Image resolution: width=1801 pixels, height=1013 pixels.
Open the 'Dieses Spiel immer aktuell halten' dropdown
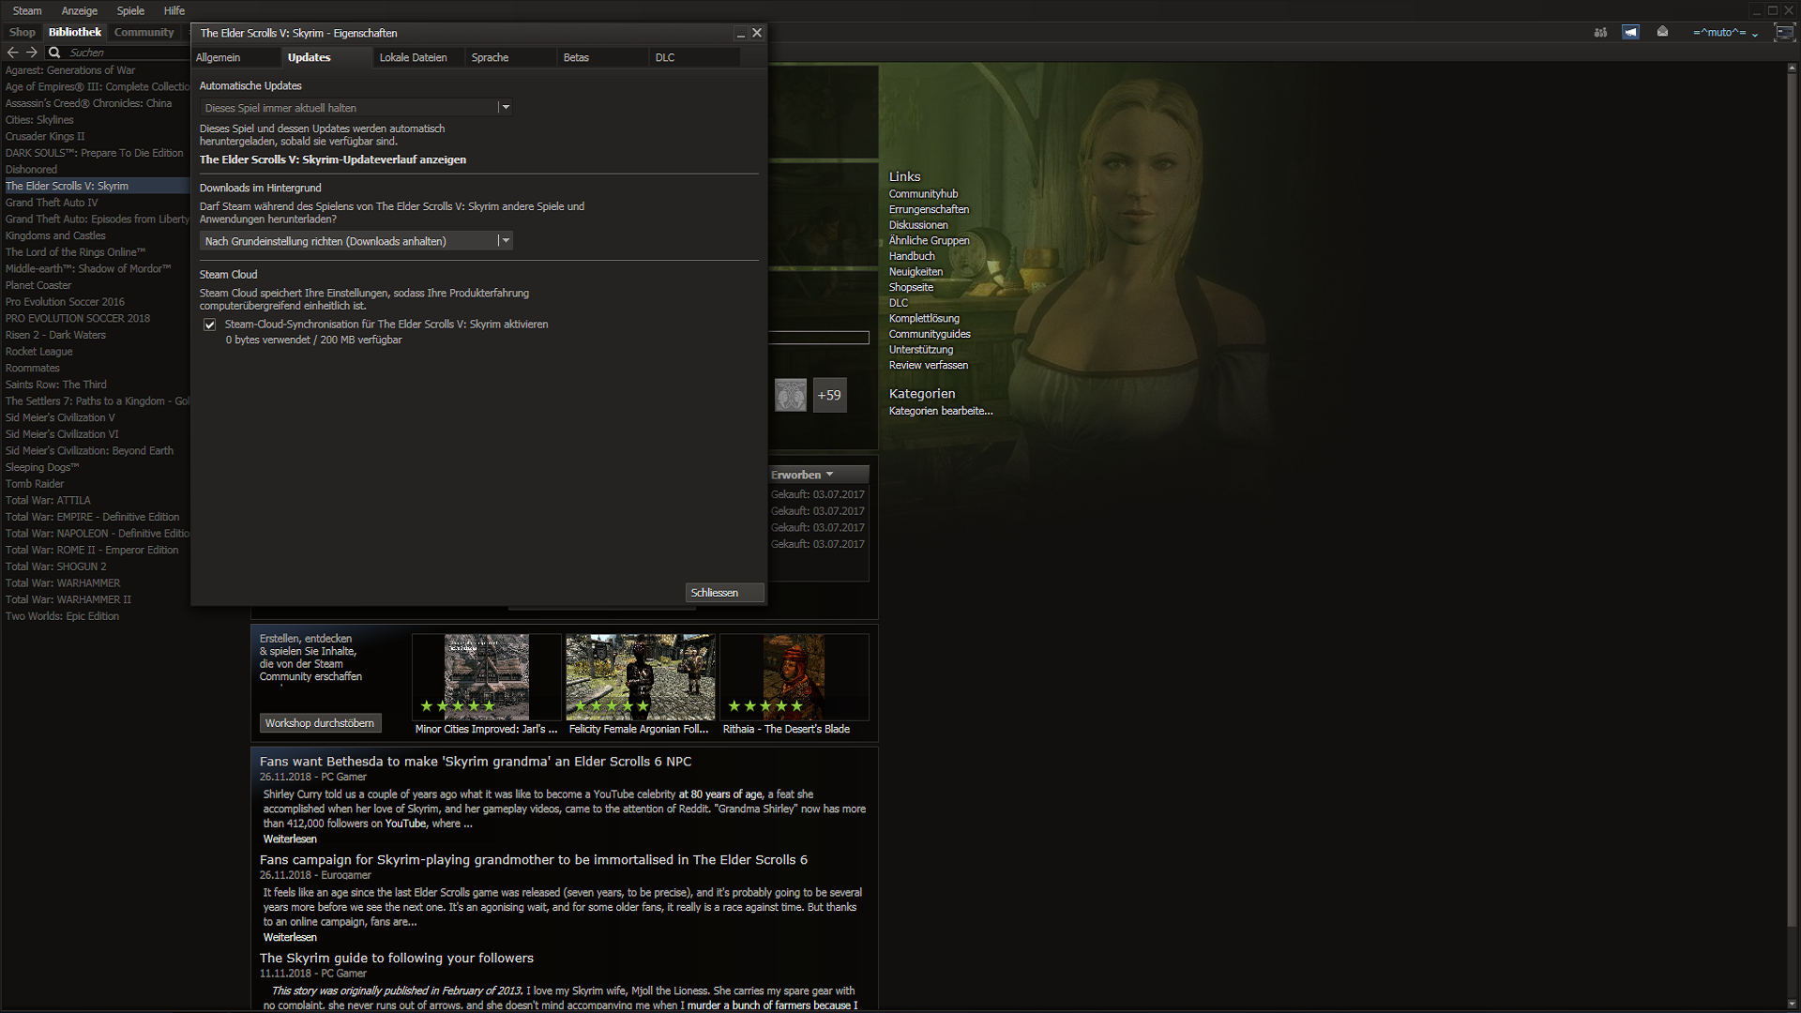pos(506,107)
